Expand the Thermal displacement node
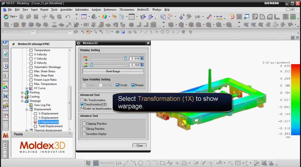Image resolution: width=301 pixels, height=167 pixels. (x=27, y=130)
